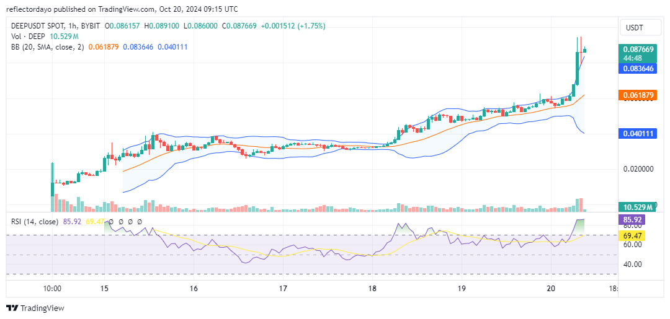Click the green 10.529 M volume axis label
This screenshot has width=670, height=319.
pyautogui.click(x=637, y=207)
